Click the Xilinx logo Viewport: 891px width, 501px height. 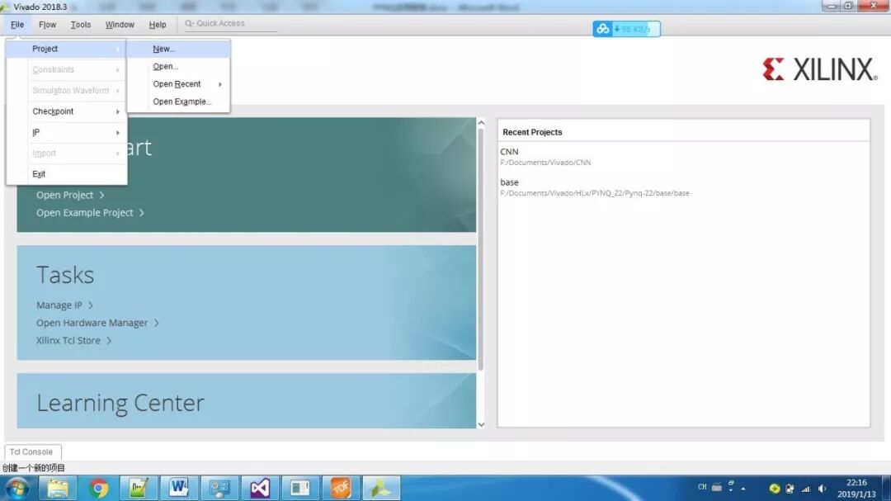point(819,69)
